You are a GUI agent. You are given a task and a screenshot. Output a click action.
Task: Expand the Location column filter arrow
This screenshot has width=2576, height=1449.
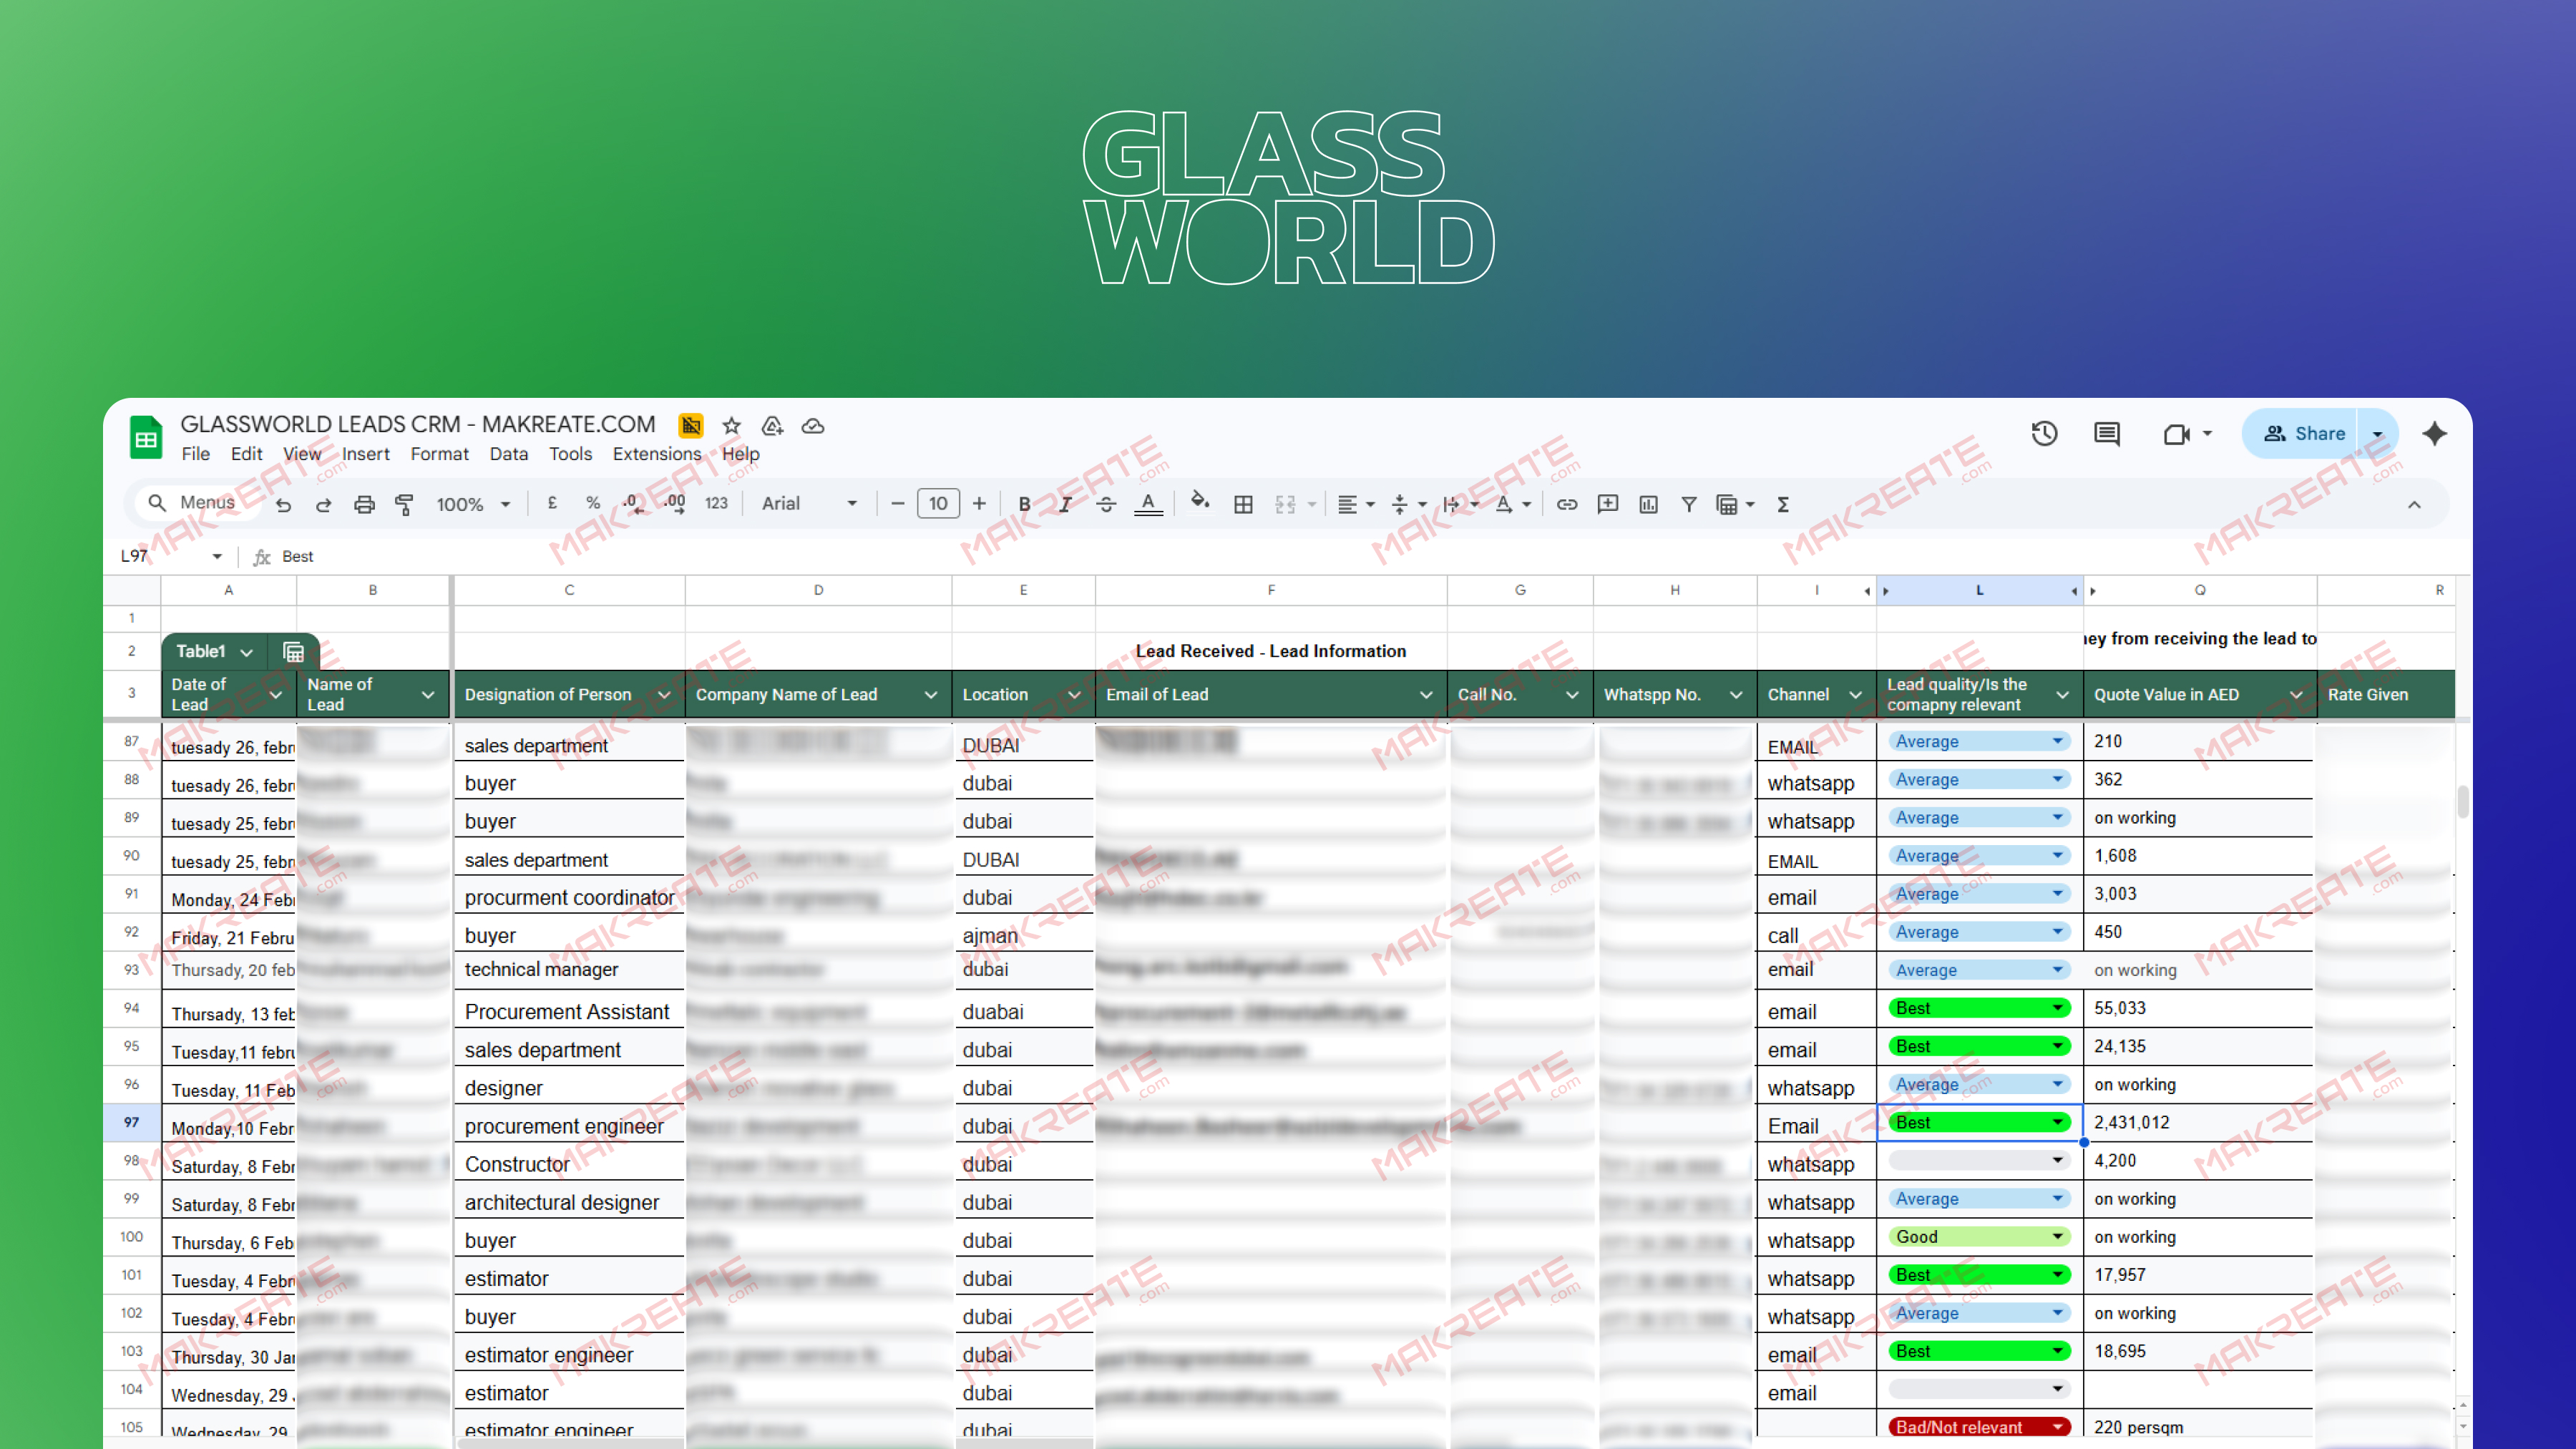1074,695
